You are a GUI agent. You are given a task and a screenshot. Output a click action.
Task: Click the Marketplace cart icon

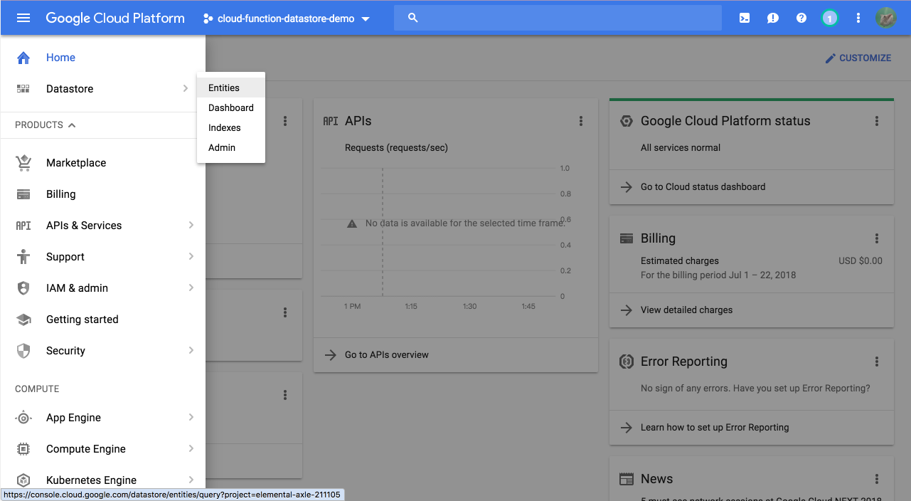click(x=23, y=163)
